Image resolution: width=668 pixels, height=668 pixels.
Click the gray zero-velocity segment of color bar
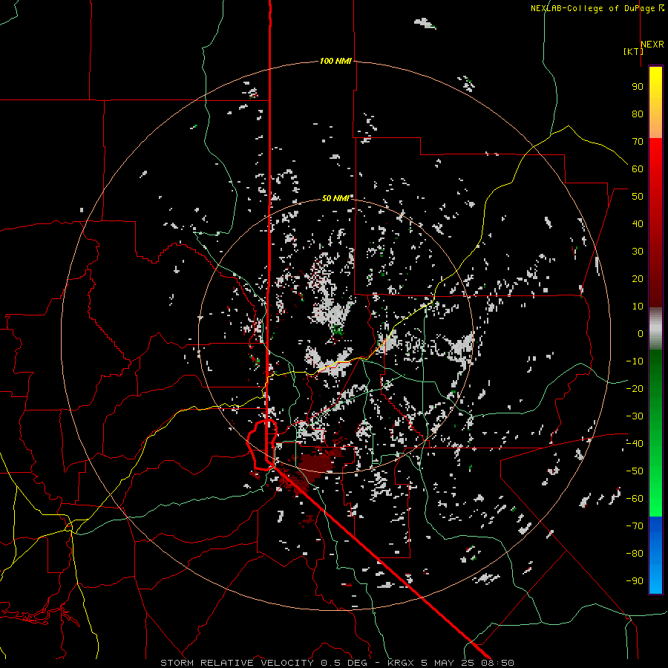[655, 329]
